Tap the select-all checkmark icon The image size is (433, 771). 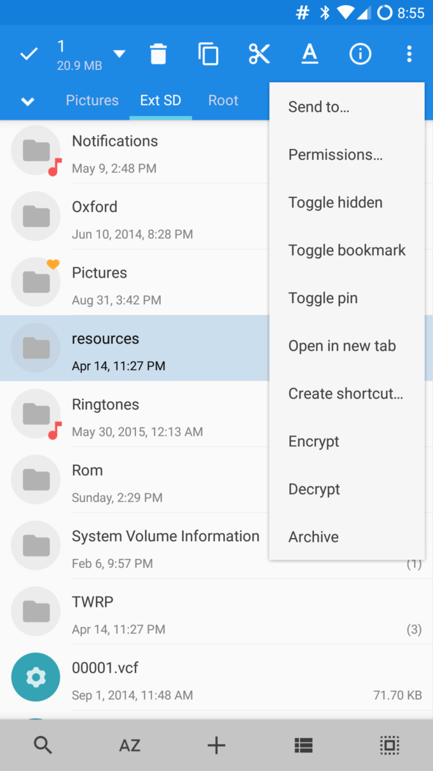28,53
